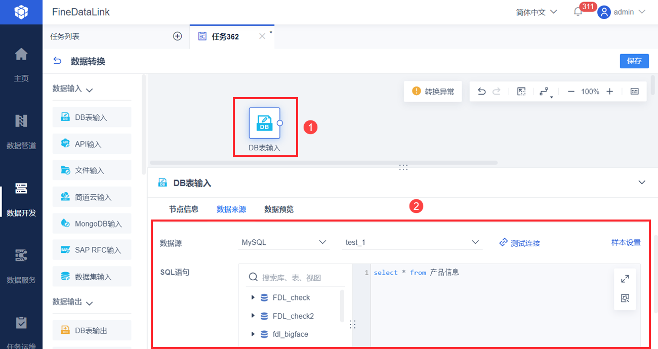
Task: Open the 任务列表 tab
Action: click(x=65, y=36)
